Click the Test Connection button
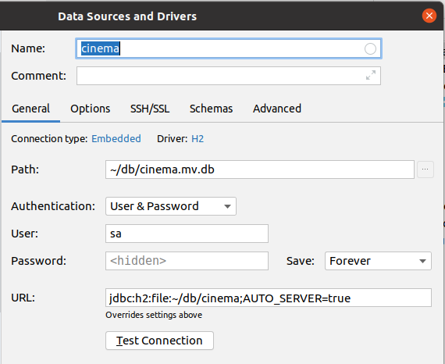Viewport: 445px width, 364px height. point(159,341)
